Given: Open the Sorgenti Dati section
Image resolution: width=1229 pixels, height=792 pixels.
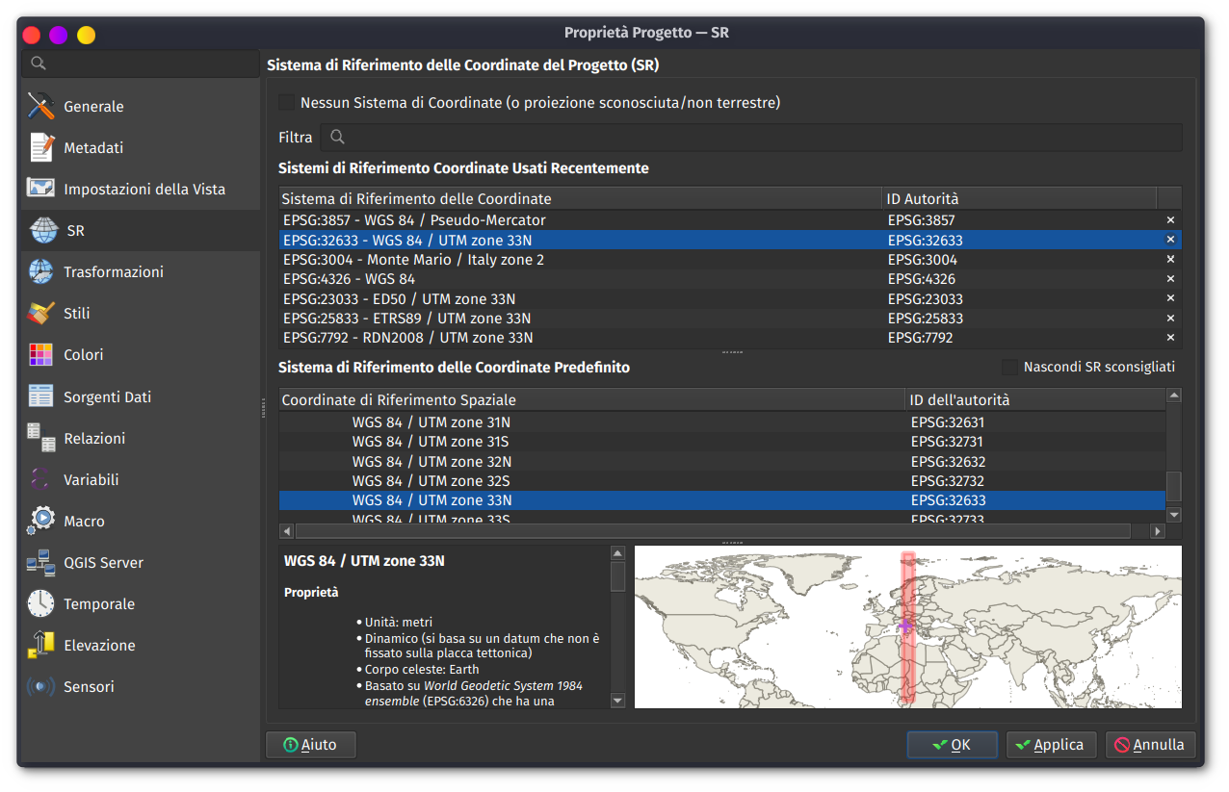Looking at the screenshot, I should pyautogui.click(x=107, y=396).
